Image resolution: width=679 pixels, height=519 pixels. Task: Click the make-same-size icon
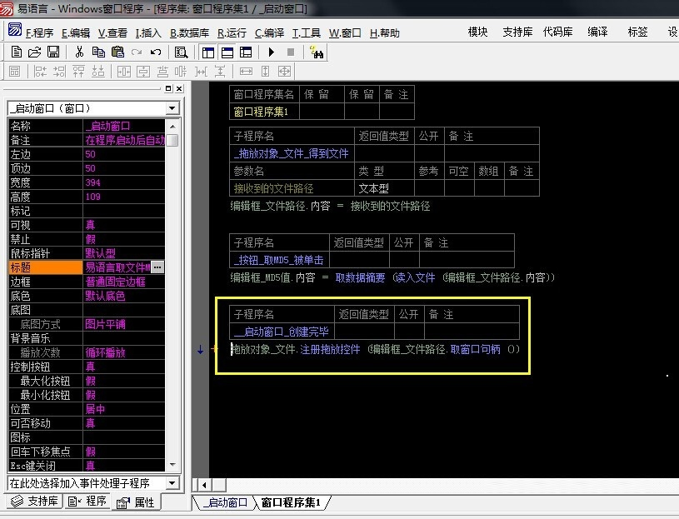pos(284,72)
